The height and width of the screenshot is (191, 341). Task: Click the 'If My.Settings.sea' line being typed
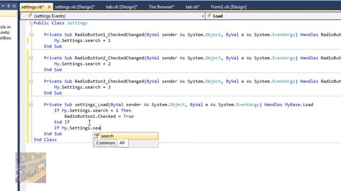coord(77,128)
